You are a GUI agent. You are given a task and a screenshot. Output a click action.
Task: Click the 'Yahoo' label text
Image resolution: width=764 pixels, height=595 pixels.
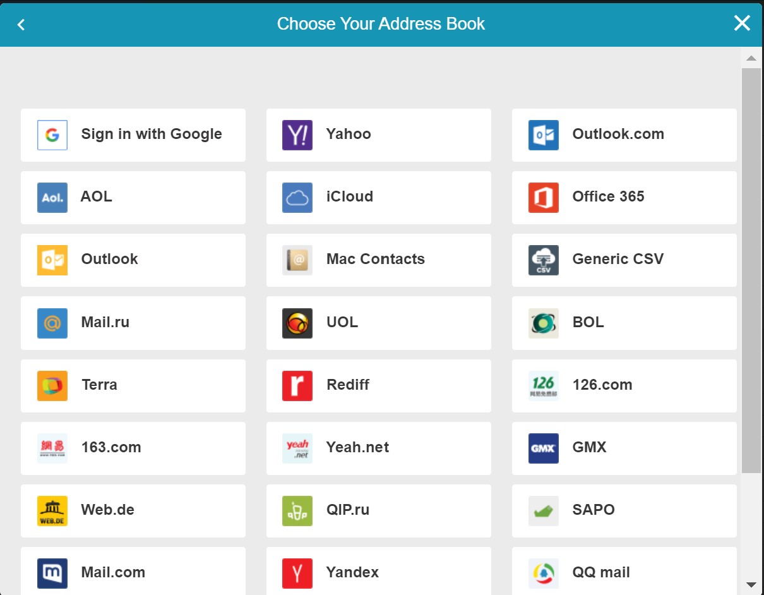349,134
